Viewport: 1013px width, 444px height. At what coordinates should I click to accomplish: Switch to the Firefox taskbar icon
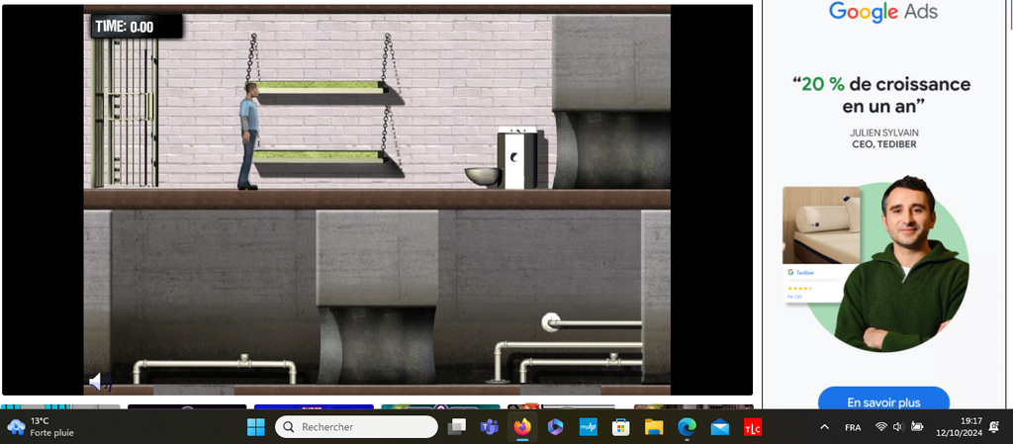click(x=521, y=427)
